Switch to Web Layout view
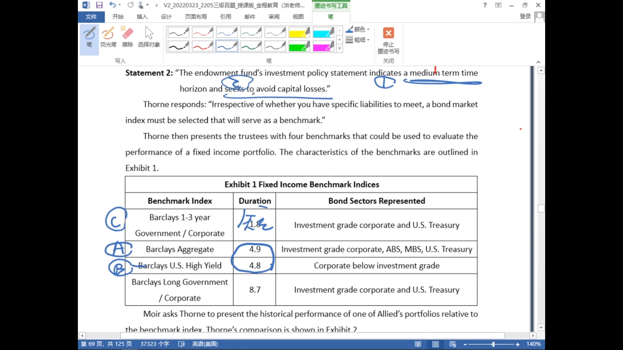 [x=453, y=344]
